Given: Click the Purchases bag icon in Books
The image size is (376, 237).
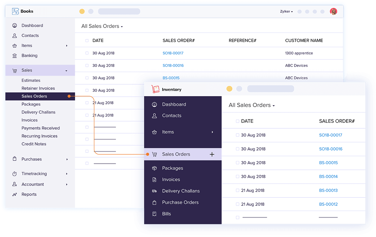Looking at the screenshot, I should [x=15, y=159].
